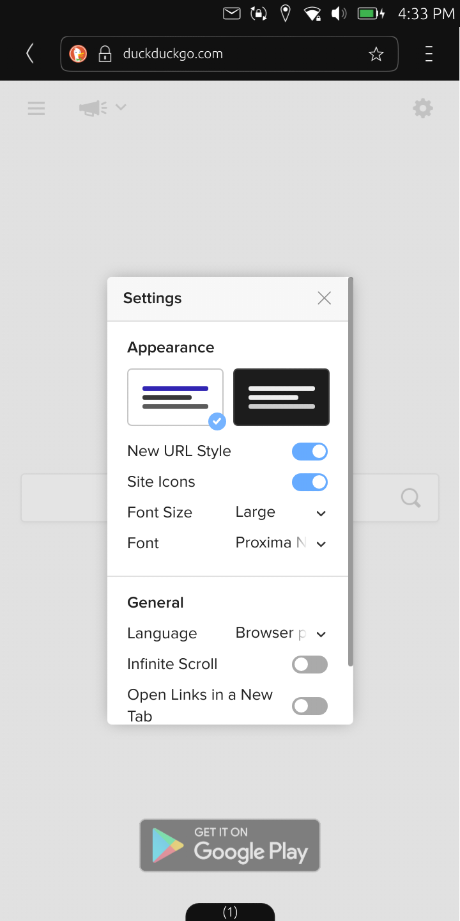Enable Open Links in a New Tab
This screenshot has height=921, width=460.
point(310,706)
